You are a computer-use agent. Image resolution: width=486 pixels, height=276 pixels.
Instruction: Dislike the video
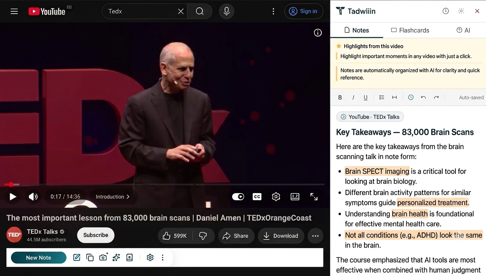click(203, 236)
